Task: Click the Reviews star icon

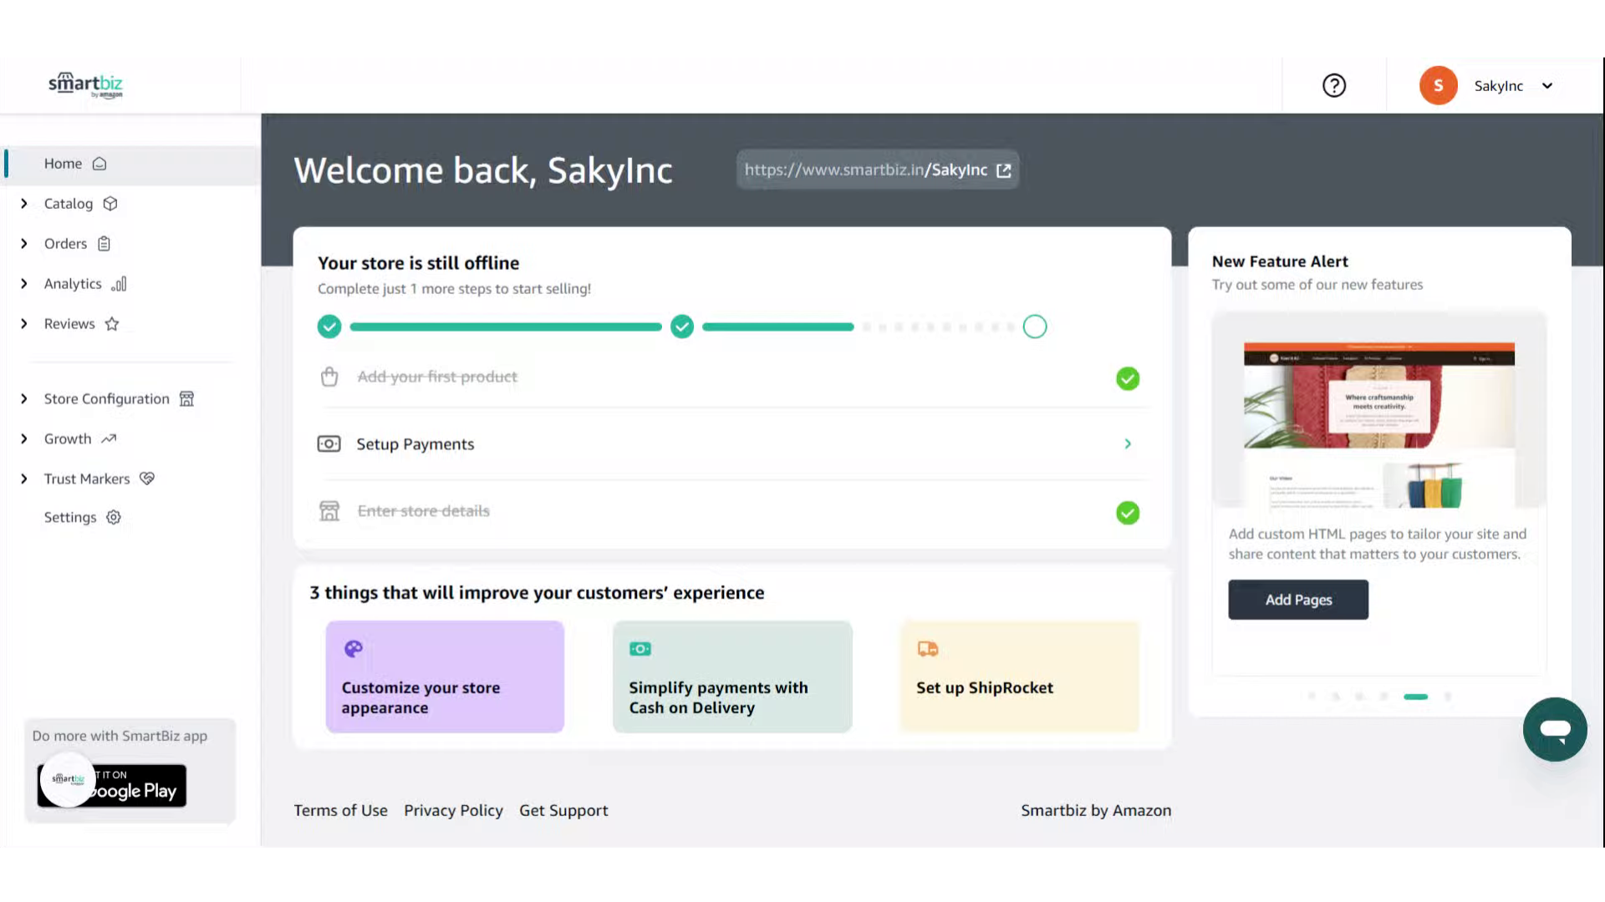Action: click(112, 324)
